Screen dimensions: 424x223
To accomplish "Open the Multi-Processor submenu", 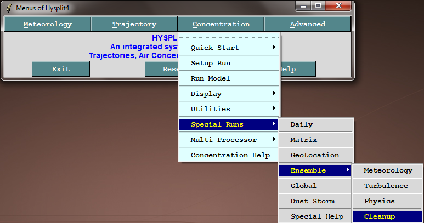I will (229, 140).
